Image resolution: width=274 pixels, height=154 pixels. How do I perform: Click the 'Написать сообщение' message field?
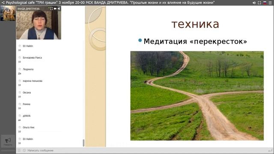147,150
